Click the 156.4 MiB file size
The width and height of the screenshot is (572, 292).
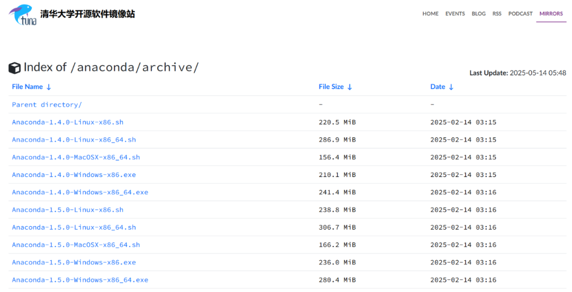[x=337, y=157]
